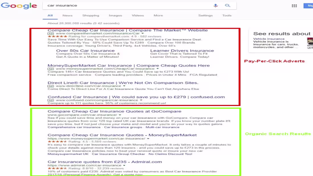Open Vehicle insurance link in results panel

269,39
